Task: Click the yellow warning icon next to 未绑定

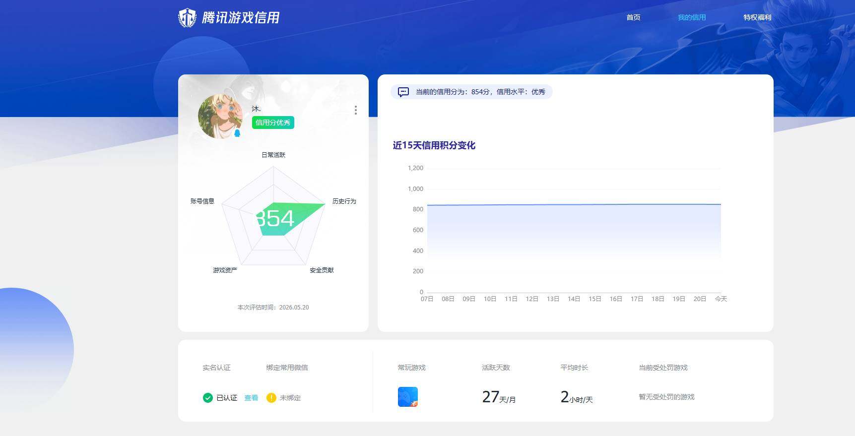Action: click(x=271, y=398)
